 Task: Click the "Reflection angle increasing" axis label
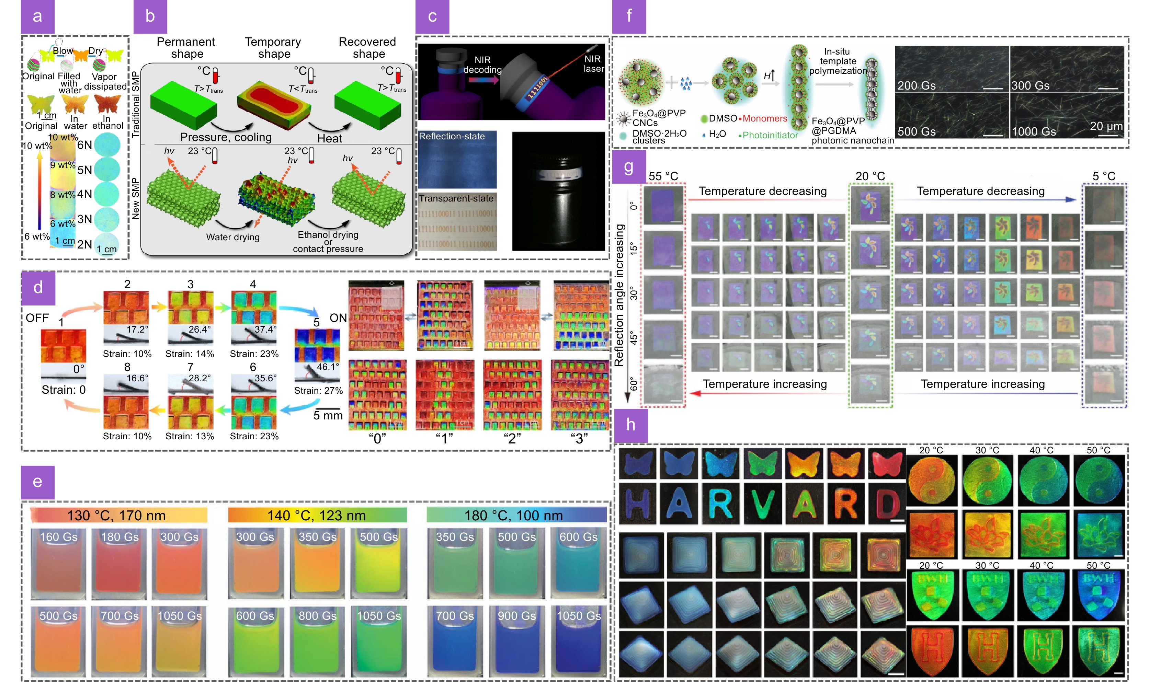[619, 295]
